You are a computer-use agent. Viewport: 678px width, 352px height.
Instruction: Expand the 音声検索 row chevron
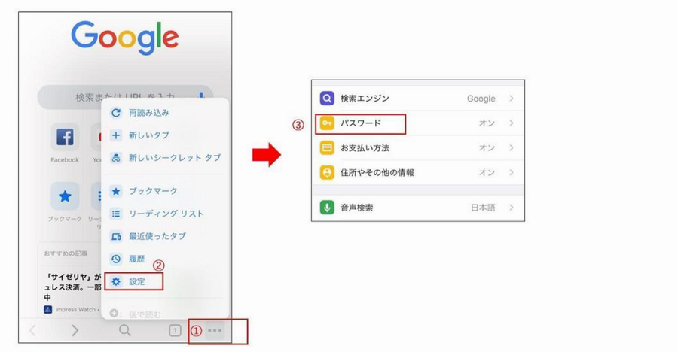click(x=512, y=208)
